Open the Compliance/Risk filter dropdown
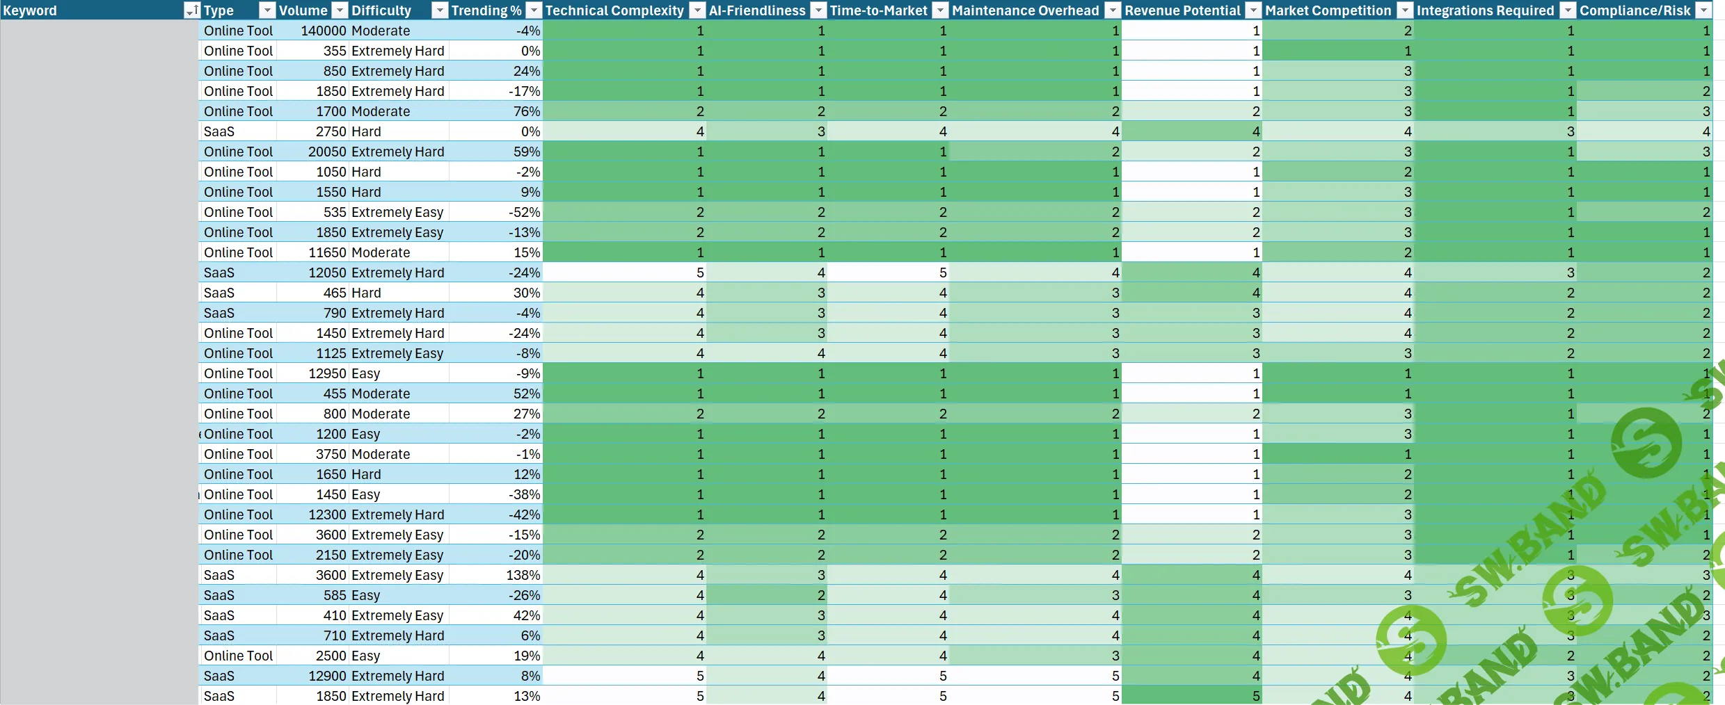The image size is (1725, 705). [1703, 10]
